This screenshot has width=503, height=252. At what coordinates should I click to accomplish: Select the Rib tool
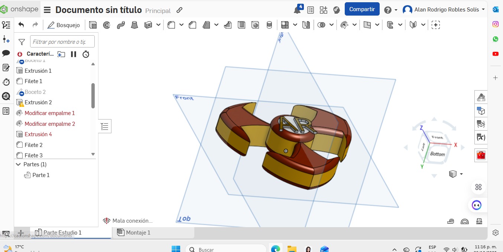coord(228,25)
